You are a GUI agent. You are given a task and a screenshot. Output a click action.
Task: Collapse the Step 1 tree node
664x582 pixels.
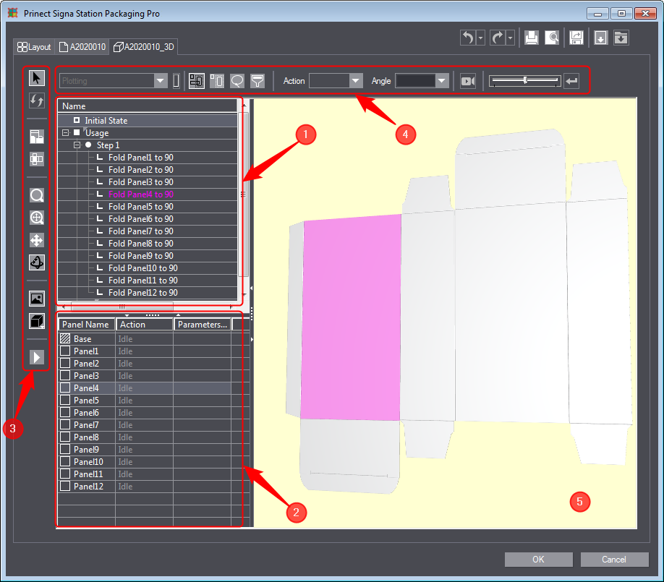(77, 145)
